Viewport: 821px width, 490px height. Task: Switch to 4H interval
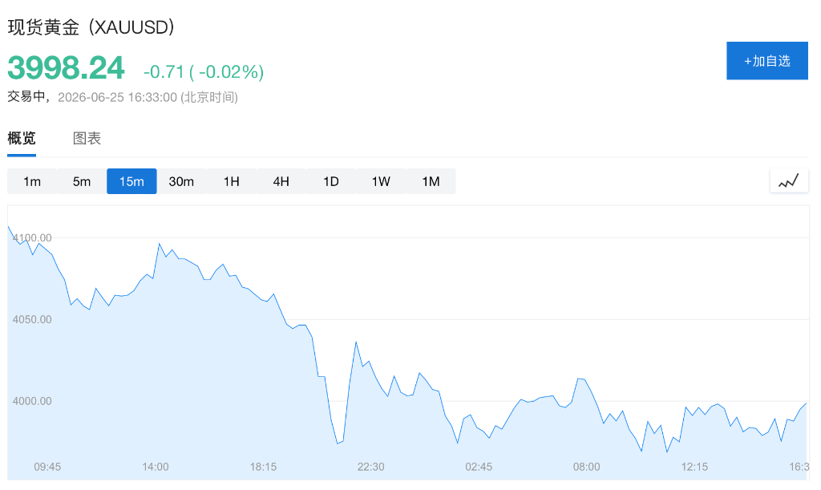pyautogui.click(x=281, y=182)
